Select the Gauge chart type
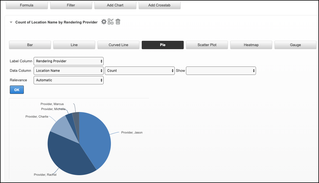This screenshot has width=319, height=183. point(295,45)
